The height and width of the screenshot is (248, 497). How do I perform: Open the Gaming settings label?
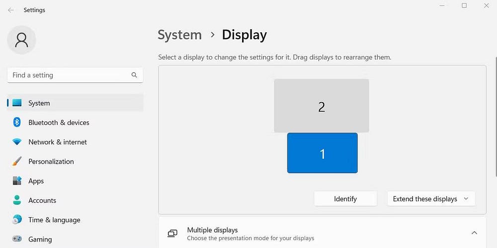coord(40,240)
